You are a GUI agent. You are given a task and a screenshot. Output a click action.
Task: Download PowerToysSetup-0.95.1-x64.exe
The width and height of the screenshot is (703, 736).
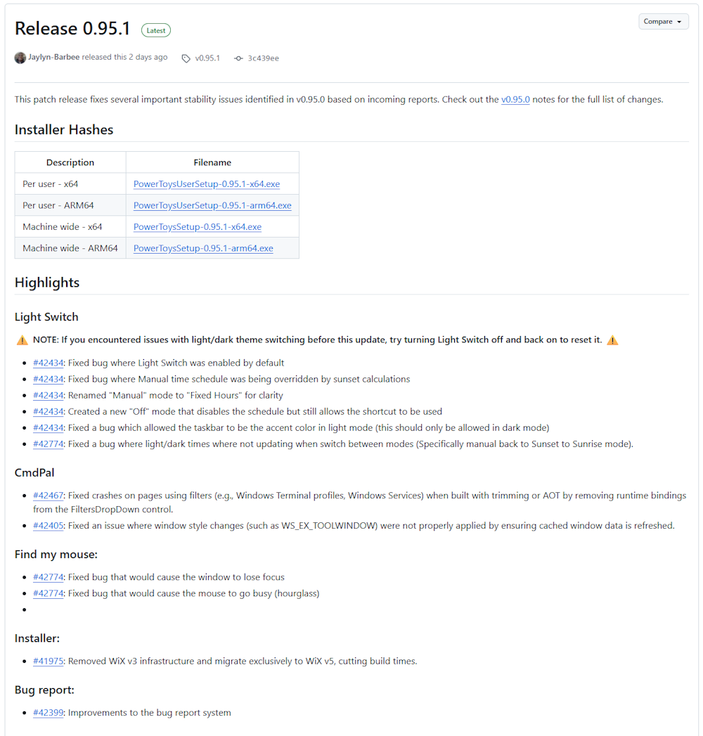click(198, 227)
